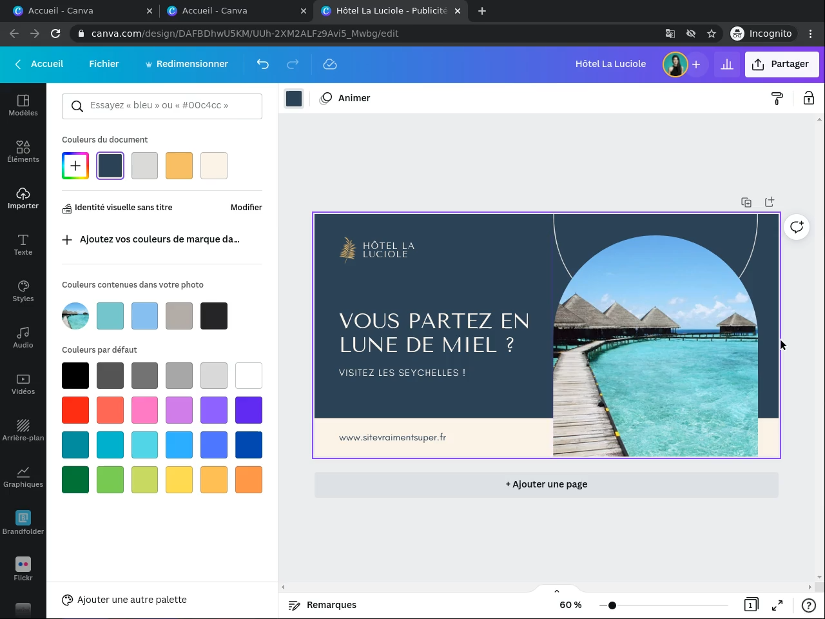The height and width of the screenshot is (619, 825).
Task: Select the pink default color swatch
Action: [145, 410]
